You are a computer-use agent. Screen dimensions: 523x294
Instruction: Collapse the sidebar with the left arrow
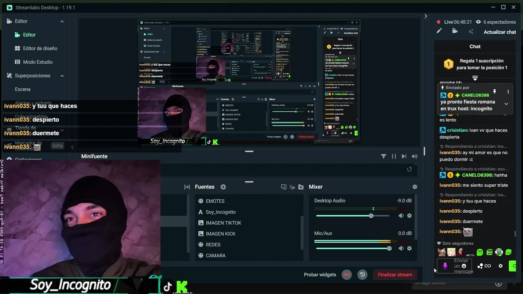click(x=72, y=147)
